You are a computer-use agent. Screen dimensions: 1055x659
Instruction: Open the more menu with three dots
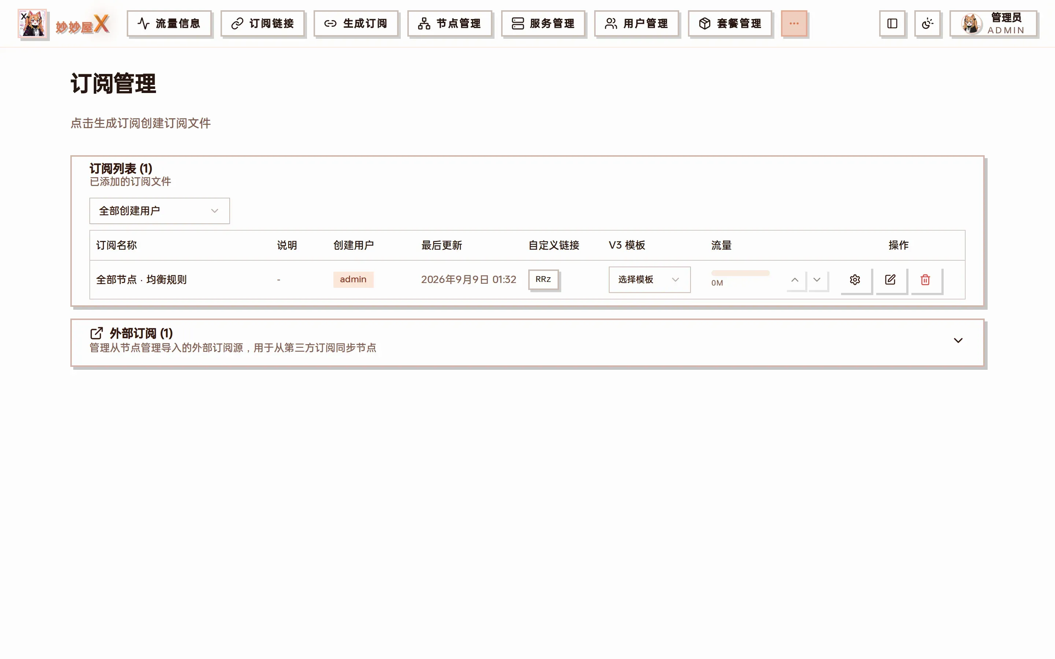(794, 23)
